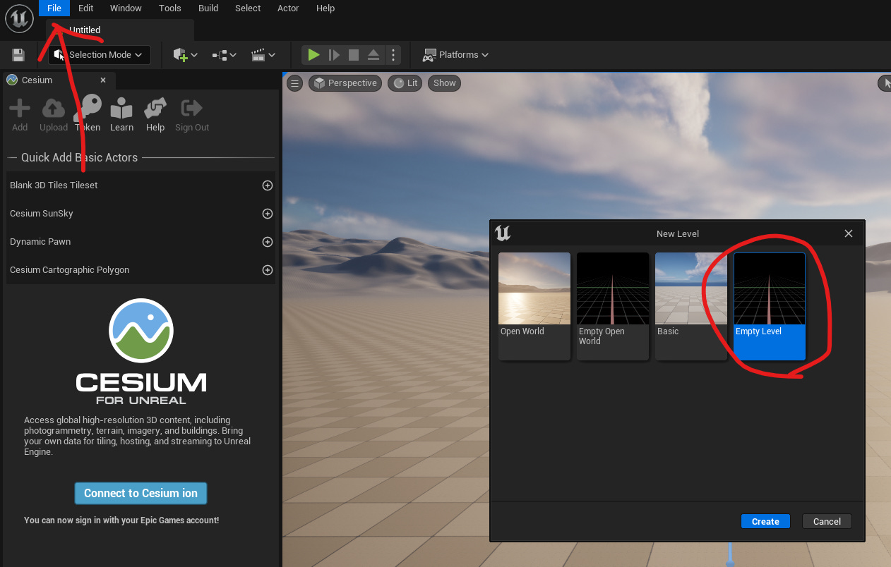This screenshot has width=891, height=567.
Task: Open the File menu
Action: pos(54,8)
